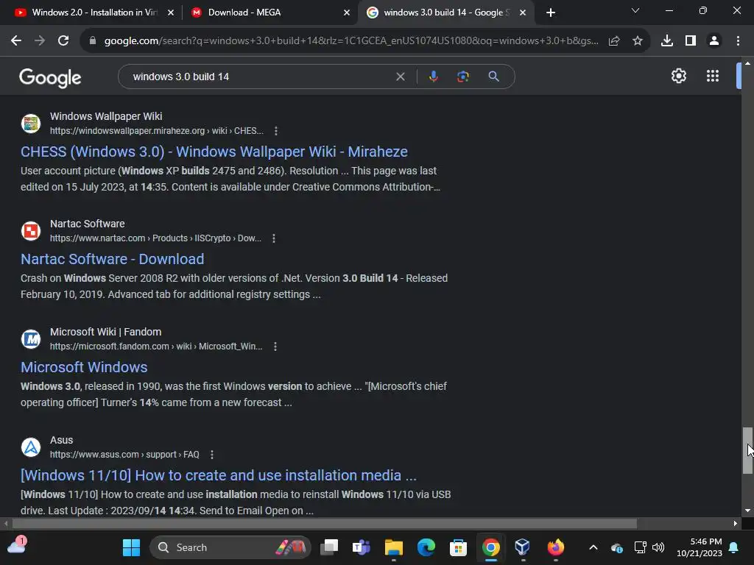Bookmark this page with the star icon
Screen dimensions: 754x565
(638, 41)
